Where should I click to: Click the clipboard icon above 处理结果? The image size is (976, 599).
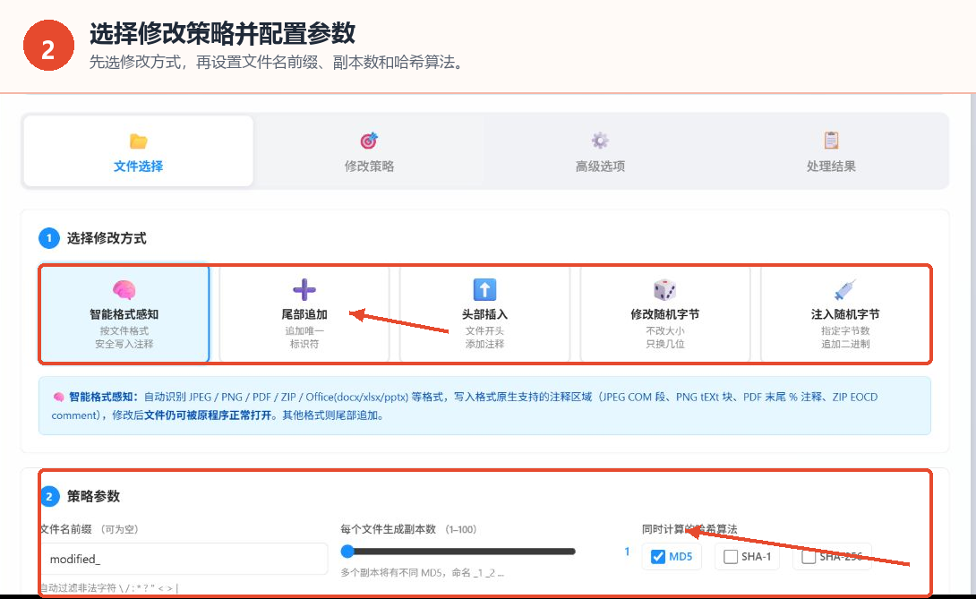tap(831, 140)
